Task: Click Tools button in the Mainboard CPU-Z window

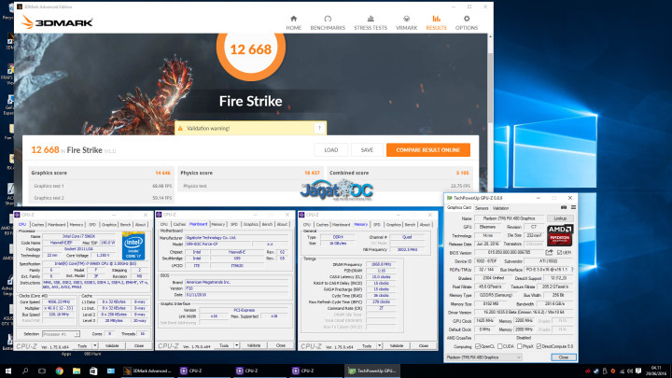Action: [x=224, y=345]
